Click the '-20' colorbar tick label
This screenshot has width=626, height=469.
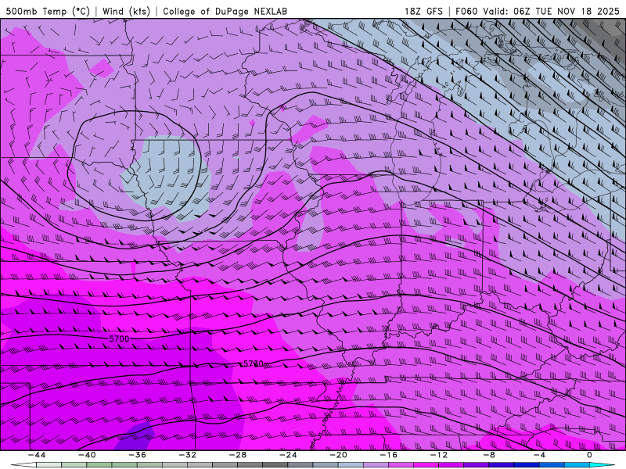click(x=339, y=455)
